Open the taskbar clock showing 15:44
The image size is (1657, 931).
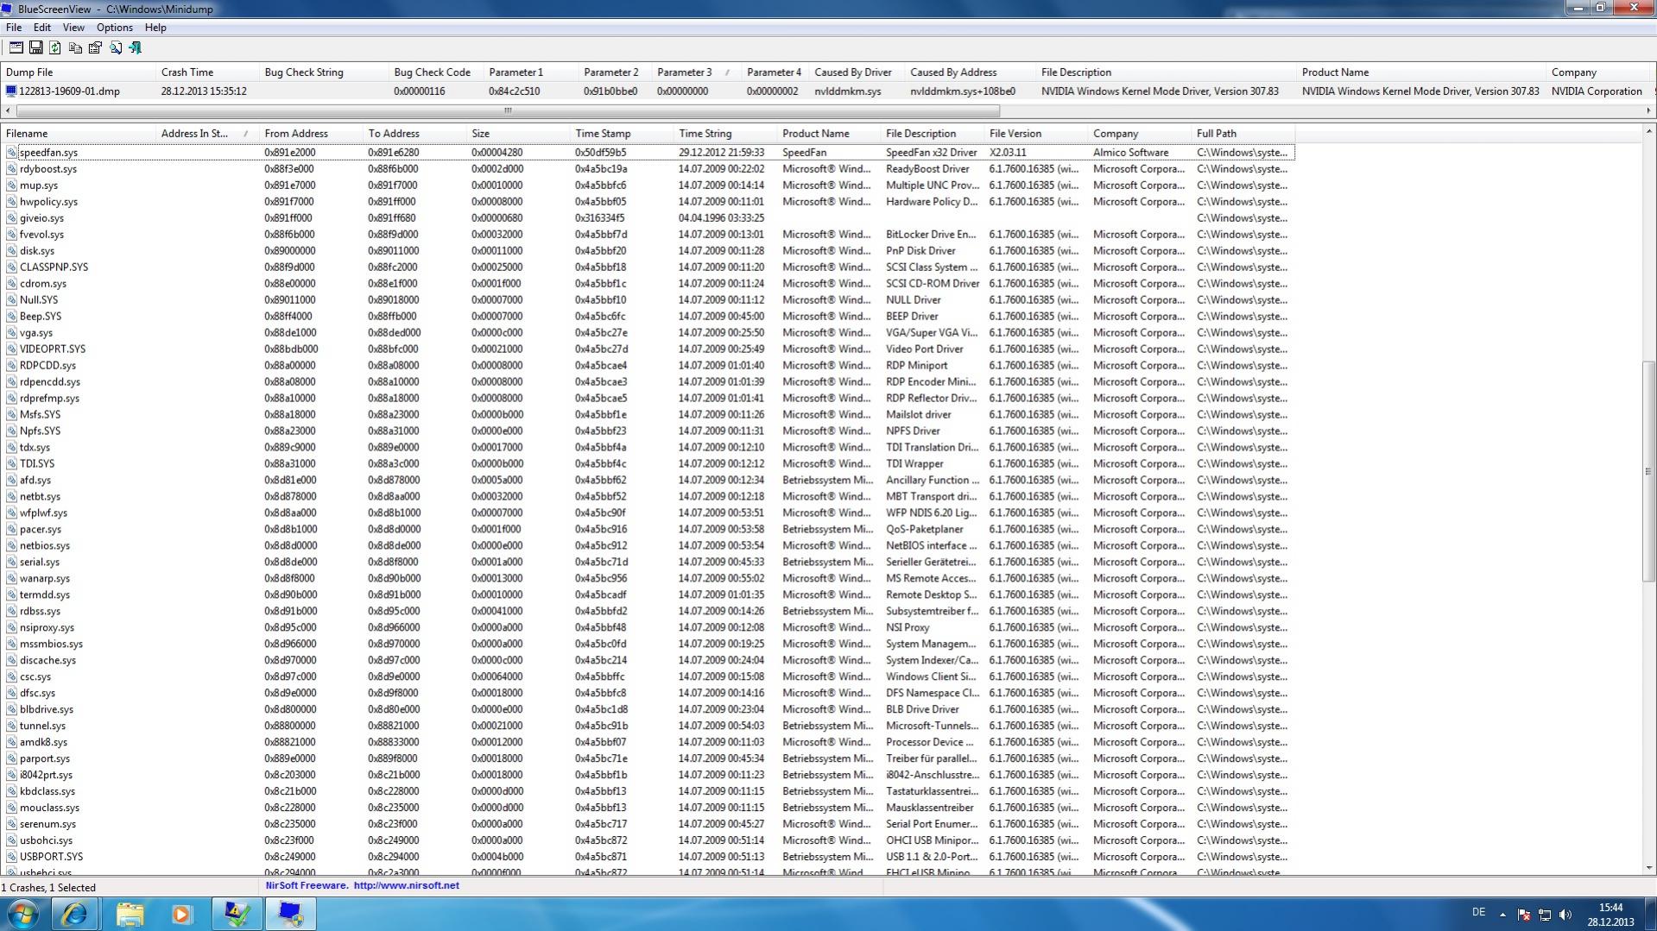(x=1611, y=915)
